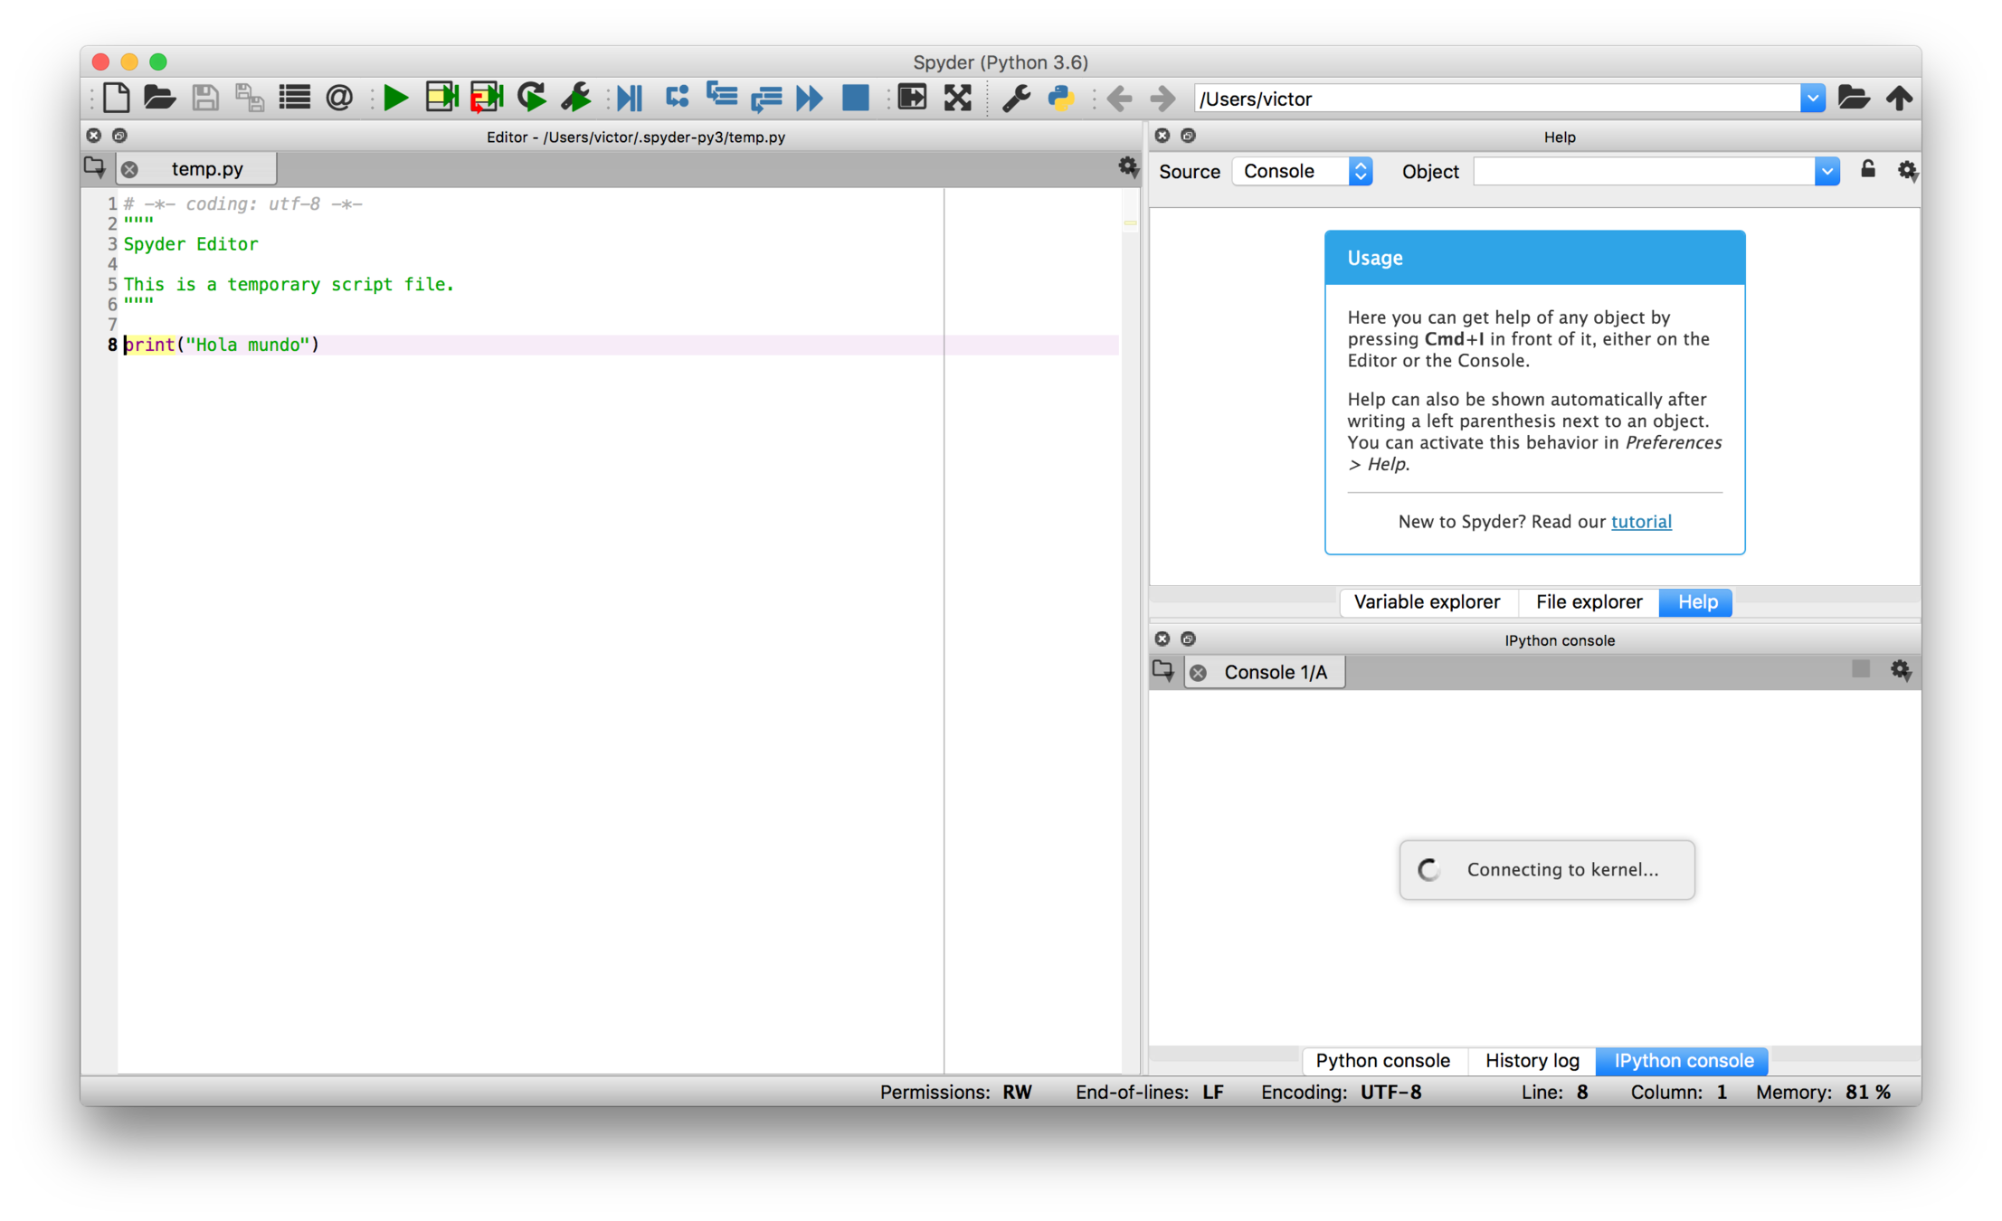Screen dimensions: 2002x1221
Task: Expand the Object combo box arrow
Action: [1826, 171]
